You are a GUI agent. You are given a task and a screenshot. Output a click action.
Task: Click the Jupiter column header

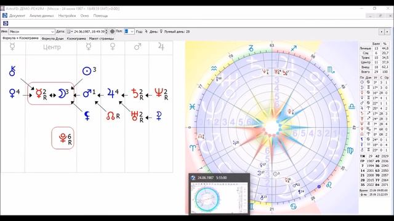coord(161,47)
